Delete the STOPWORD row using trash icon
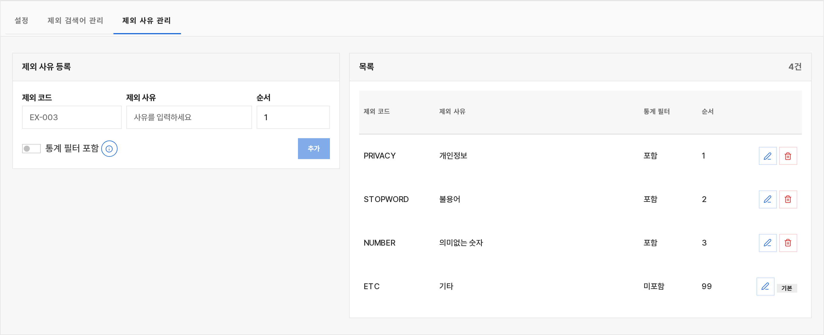The width and height of the screenshot is (824, 335). [788, 199]
